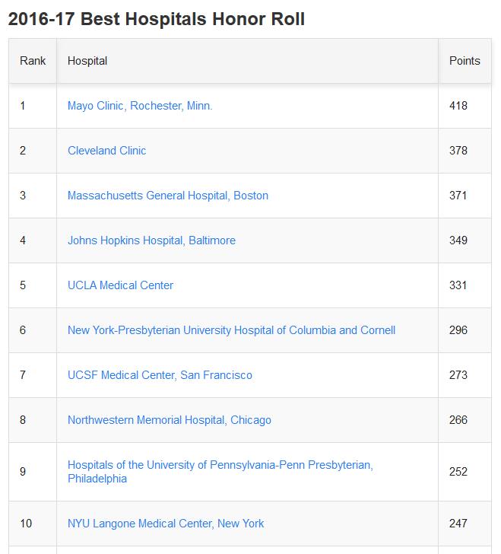501x554 pixels.
Task: Follow the NYU Langone Medical Center link
Action: [x=166, y=524]
